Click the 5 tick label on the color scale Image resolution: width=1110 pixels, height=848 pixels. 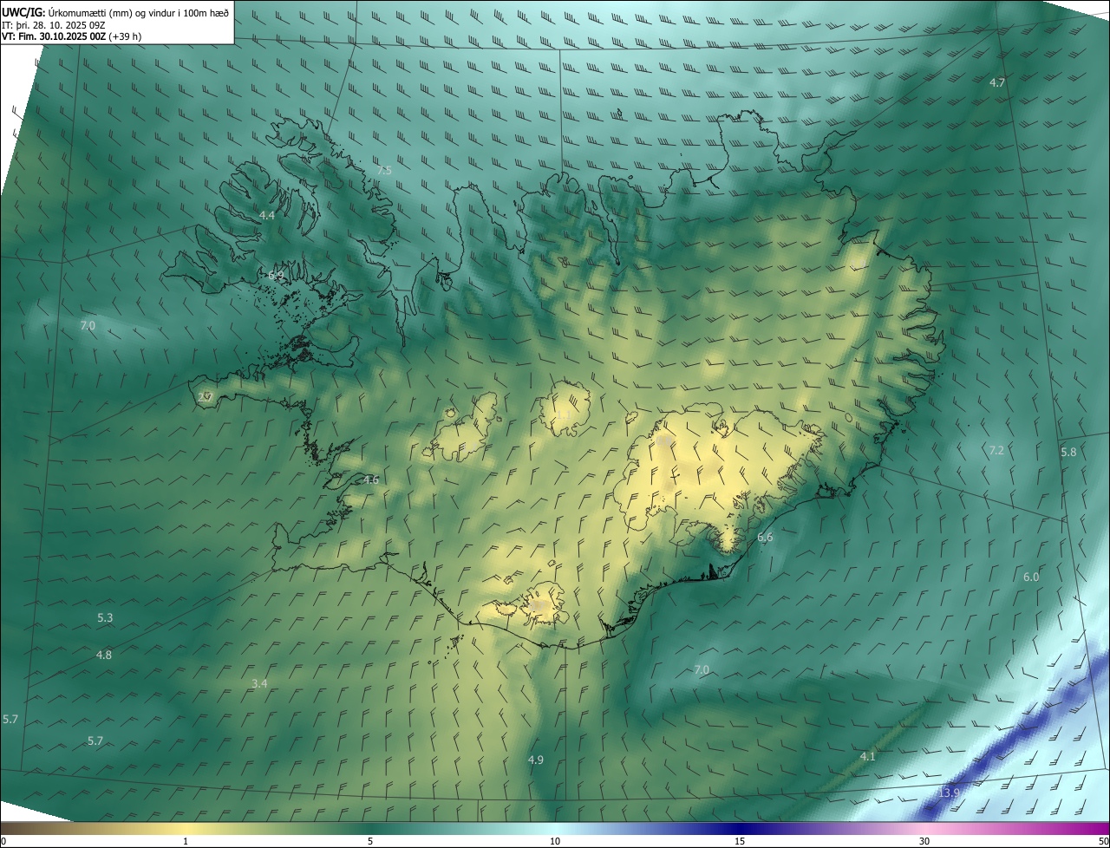point(370,841)
